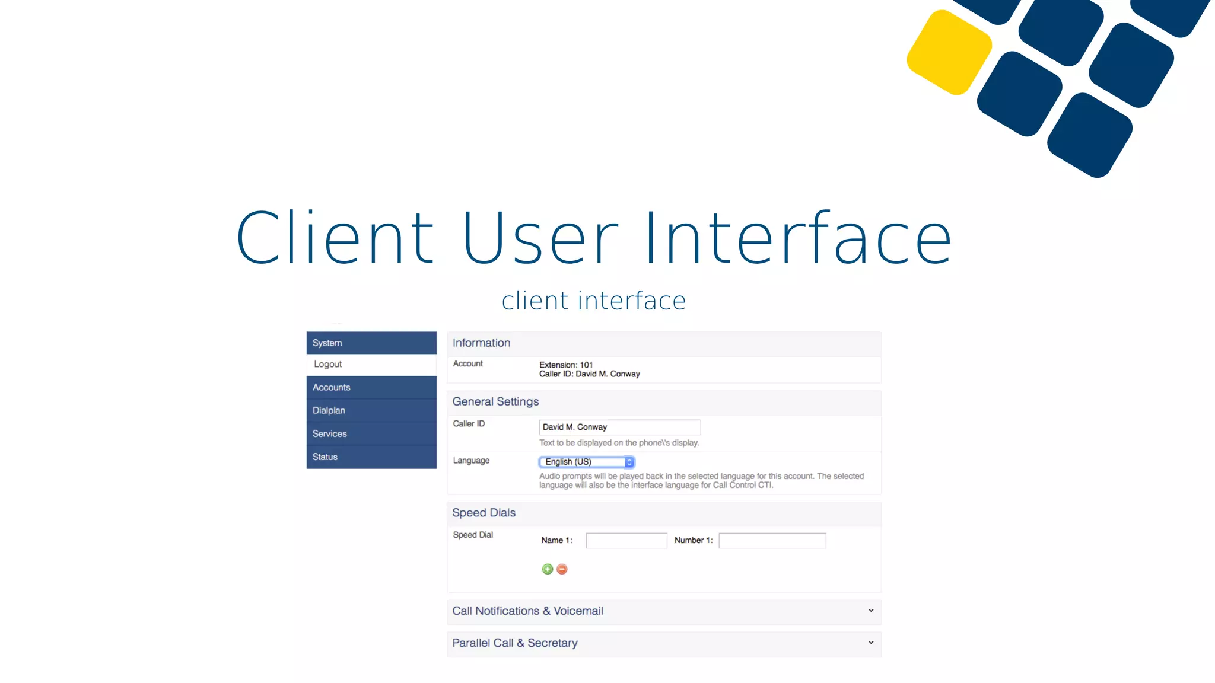The width and height of the screenshot is (1215, 683).
Task: Click the Parallel Call & Secretary chevron arrow
Action: click(x=871, y=643)
